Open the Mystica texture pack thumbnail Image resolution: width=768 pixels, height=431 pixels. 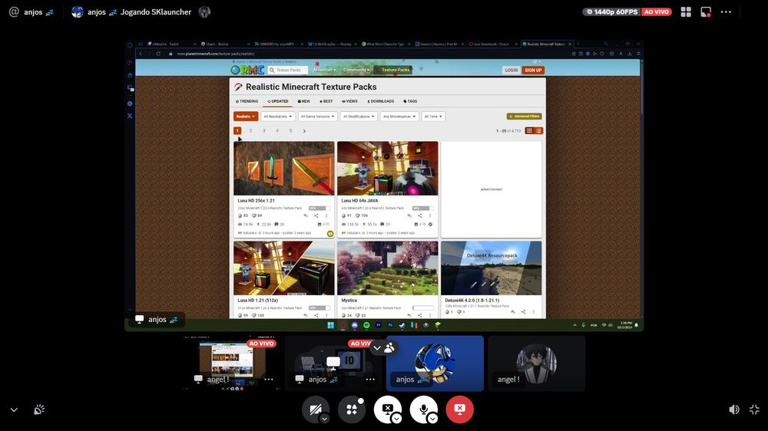(387, 268)
